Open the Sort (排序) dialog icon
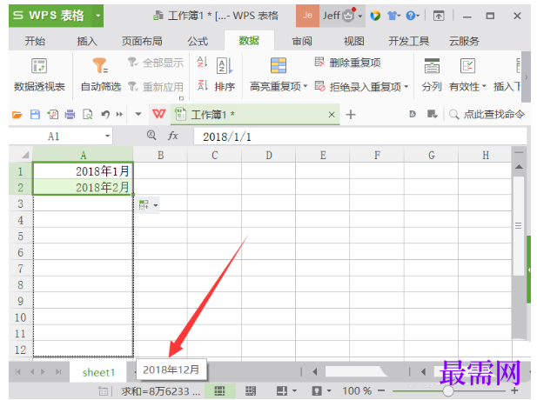The width and height of the screenshot is (537, 400). [x=225, y=75]
